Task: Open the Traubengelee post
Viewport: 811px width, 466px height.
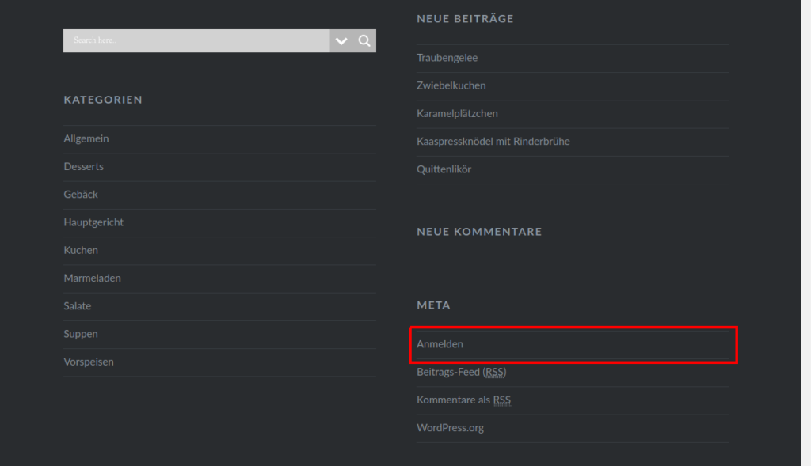Action: pos(447,58)
